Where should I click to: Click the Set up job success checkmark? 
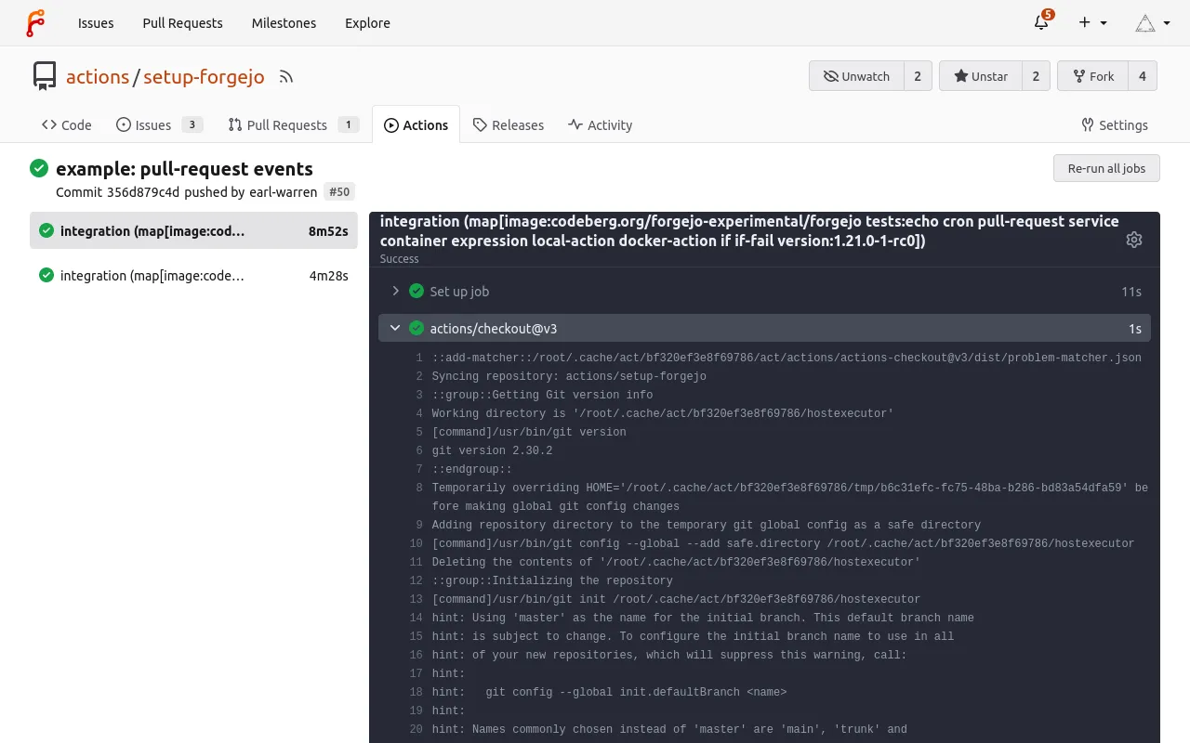[416, 291]
